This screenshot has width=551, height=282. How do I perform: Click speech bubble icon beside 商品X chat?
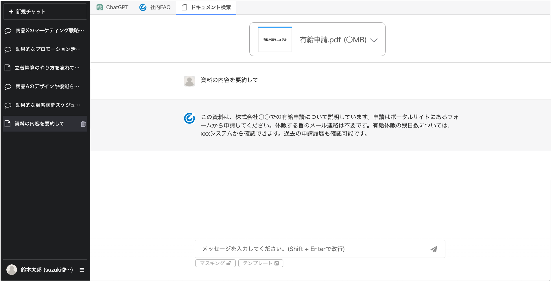(8, 31)
